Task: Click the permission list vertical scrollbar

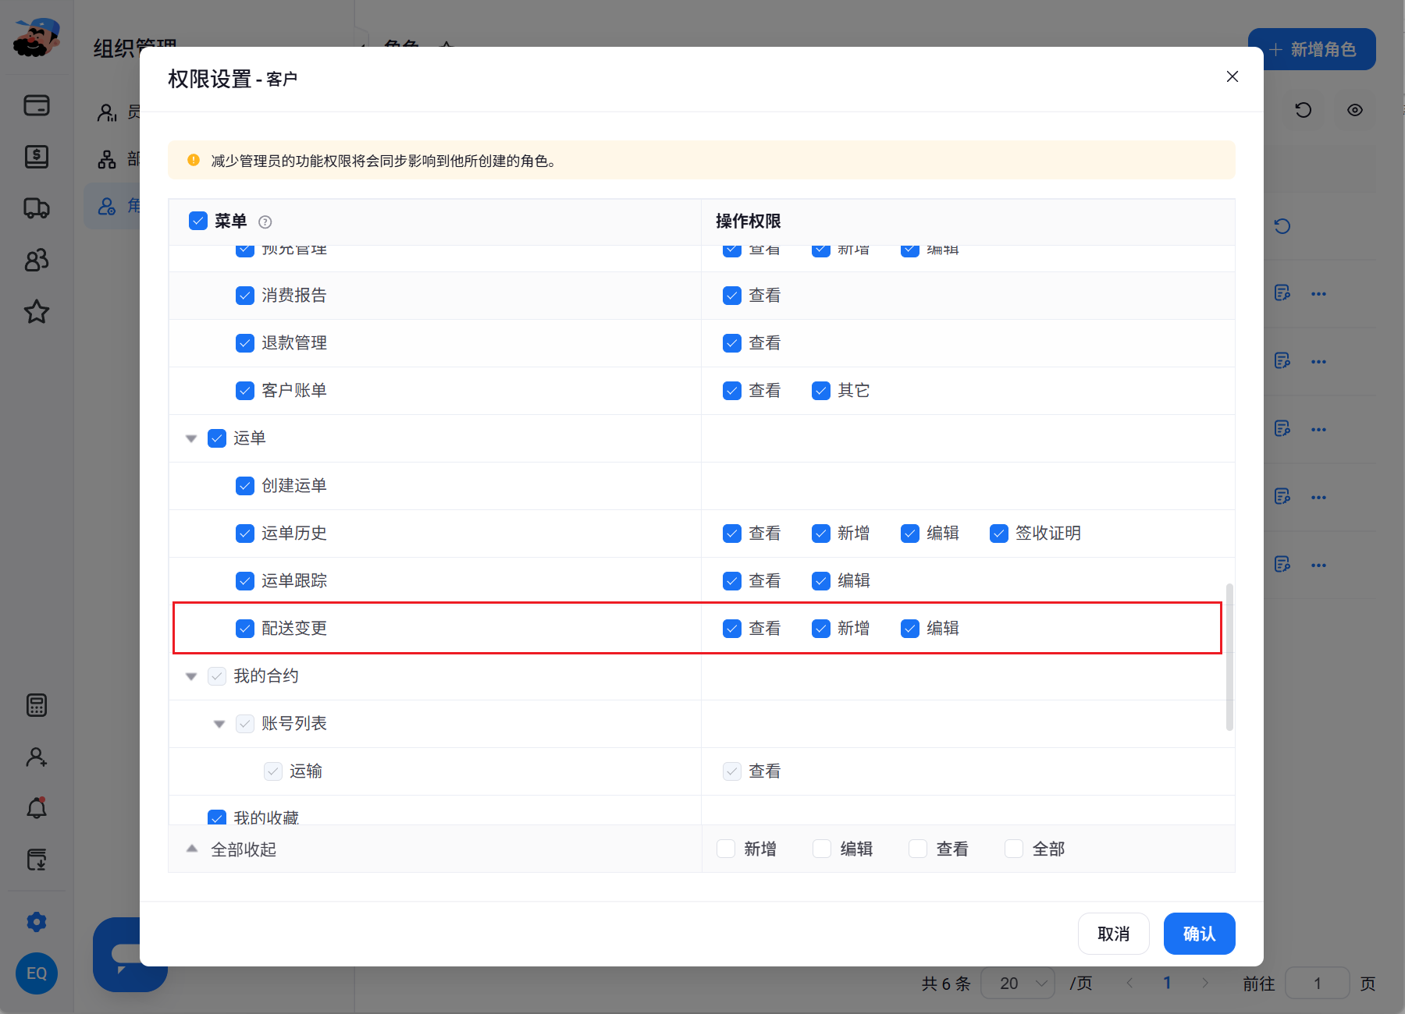Action: 1229,657
